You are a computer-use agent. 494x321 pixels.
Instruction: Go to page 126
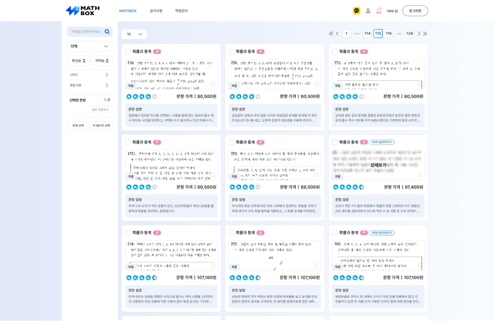pyautogui.click(x=410, y=34)
